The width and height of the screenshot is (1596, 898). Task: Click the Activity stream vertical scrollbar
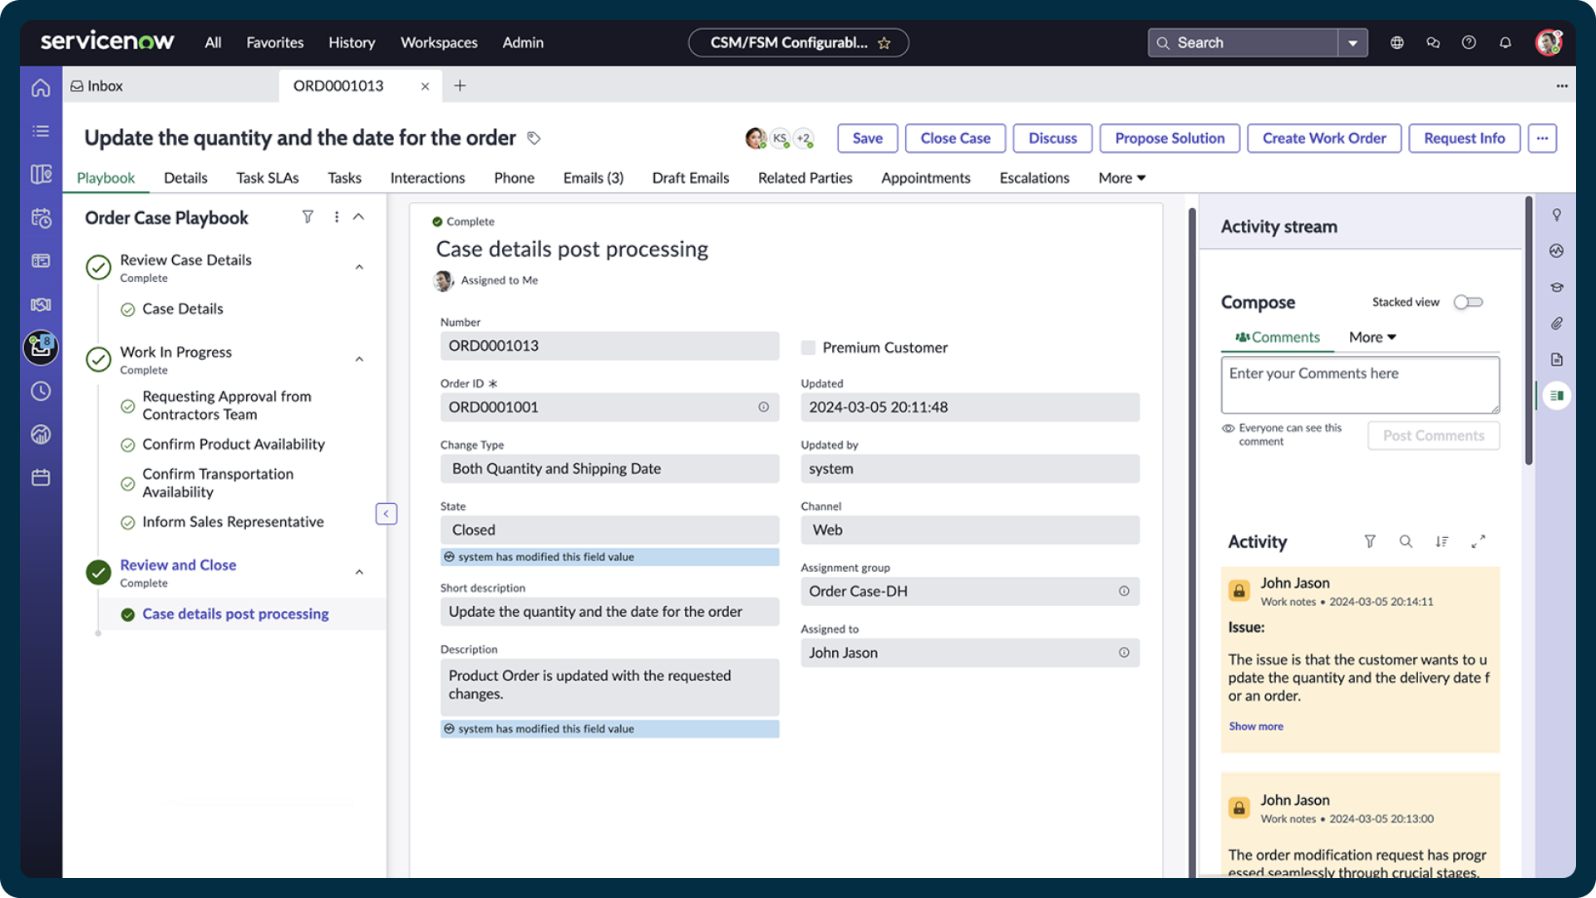[1528, 331]
